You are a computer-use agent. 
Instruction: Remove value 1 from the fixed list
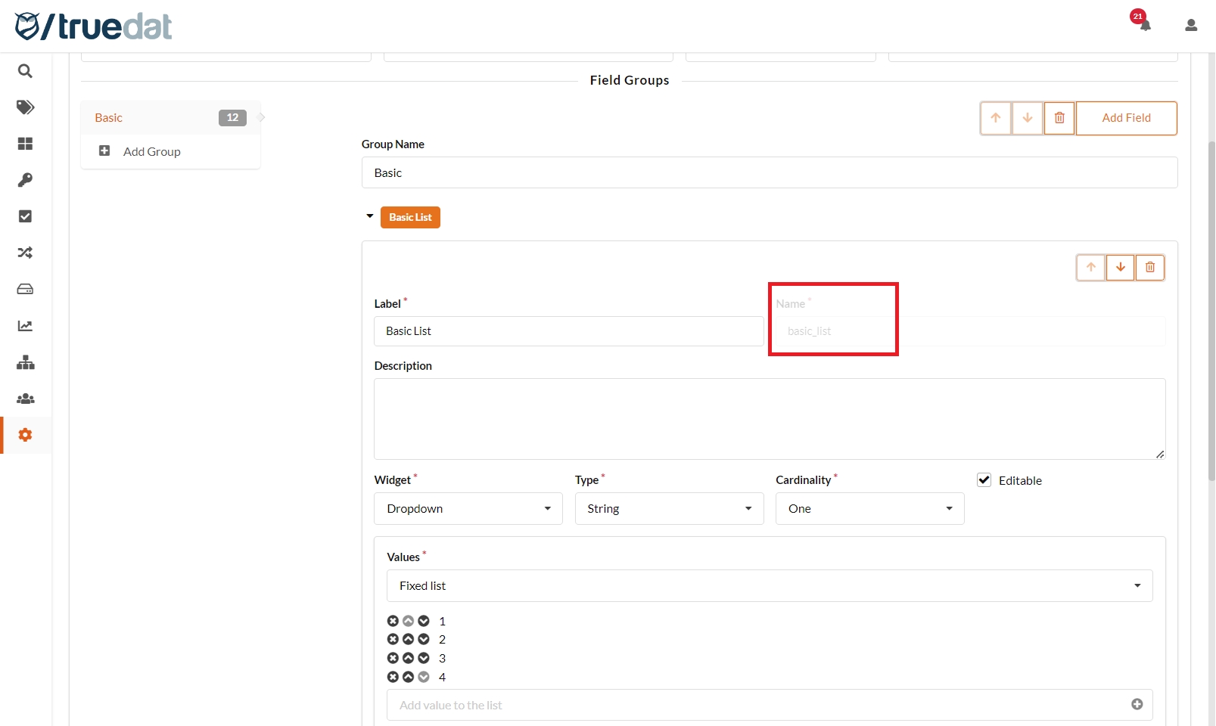pos(393,621)
